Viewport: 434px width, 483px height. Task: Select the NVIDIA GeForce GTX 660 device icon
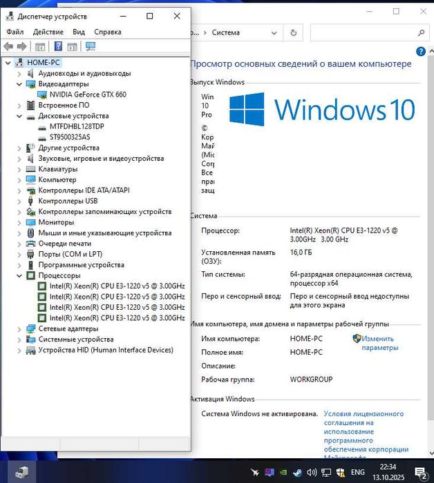pos(42,95)
